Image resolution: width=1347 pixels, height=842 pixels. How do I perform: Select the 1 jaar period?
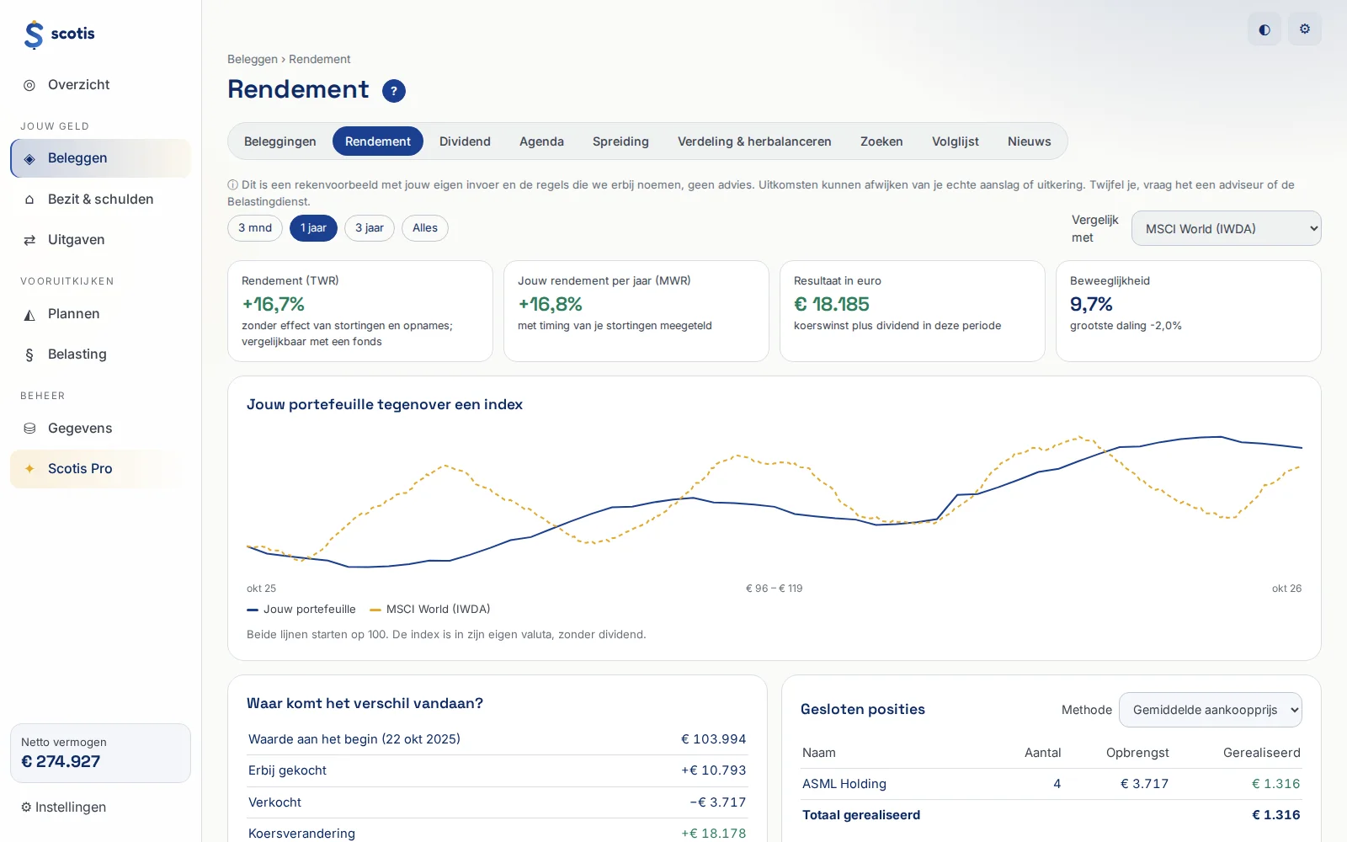point(313,228)
